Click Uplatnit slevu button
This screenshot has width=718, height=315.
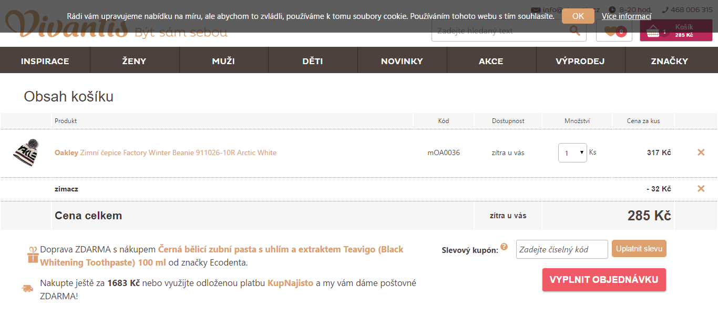point(639,249)
